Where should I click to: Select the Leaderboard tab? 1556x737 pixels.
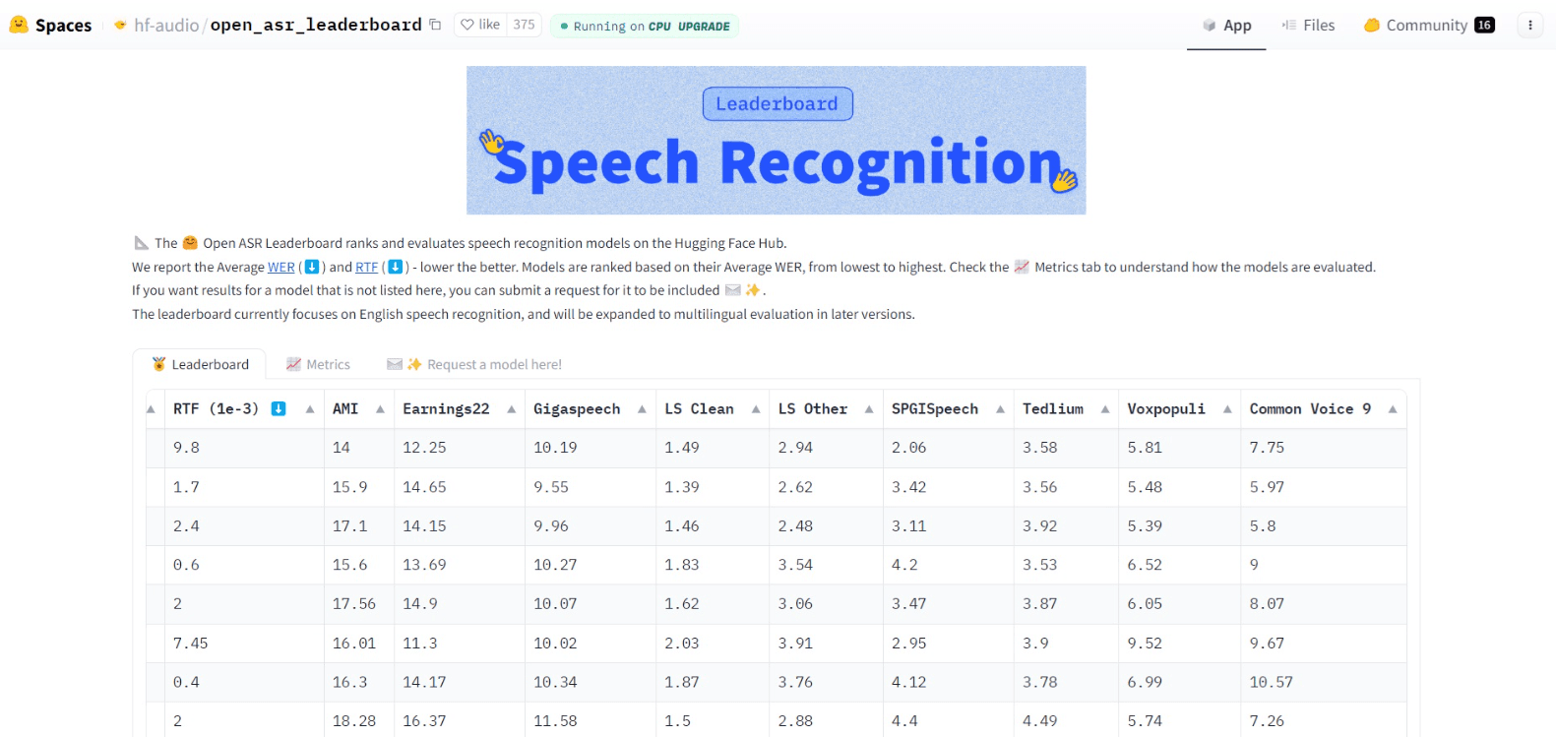[200, 364]
